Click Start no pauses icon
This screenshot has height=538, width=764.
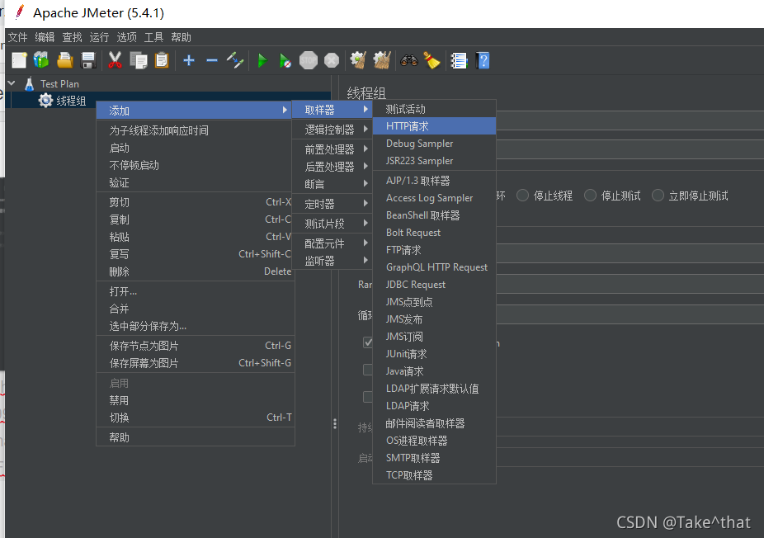tap(285, 61)
